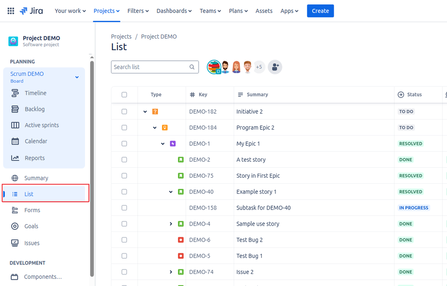
Task: Check the box for DEMO-184
Action: [x=124, y=128]
